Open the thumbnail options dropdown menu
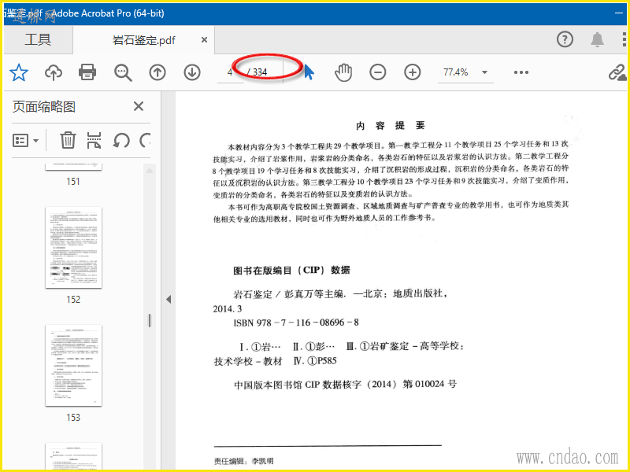The height and width of the screenshot is (472, 630). (x=25, y=141)
